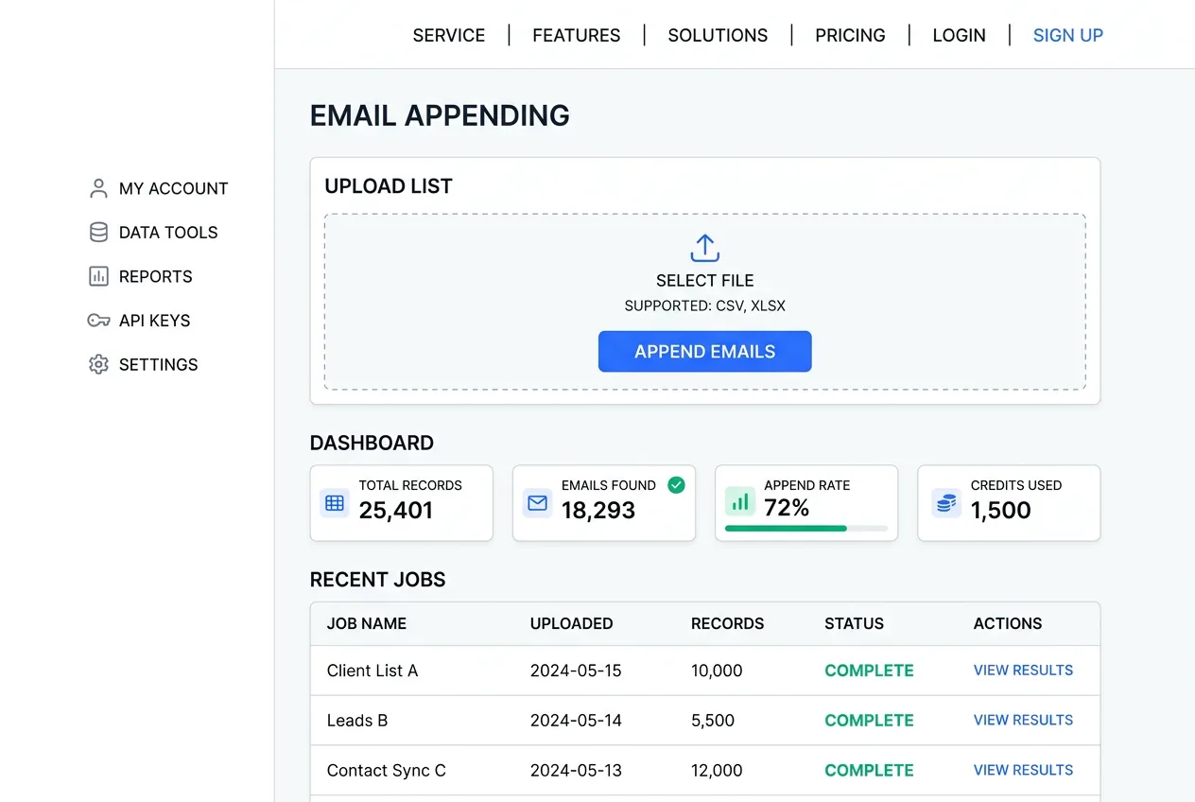Open the SOLUTIONS menu
The height and width of the screenshot is (802, 1195).
click(718, 35)
